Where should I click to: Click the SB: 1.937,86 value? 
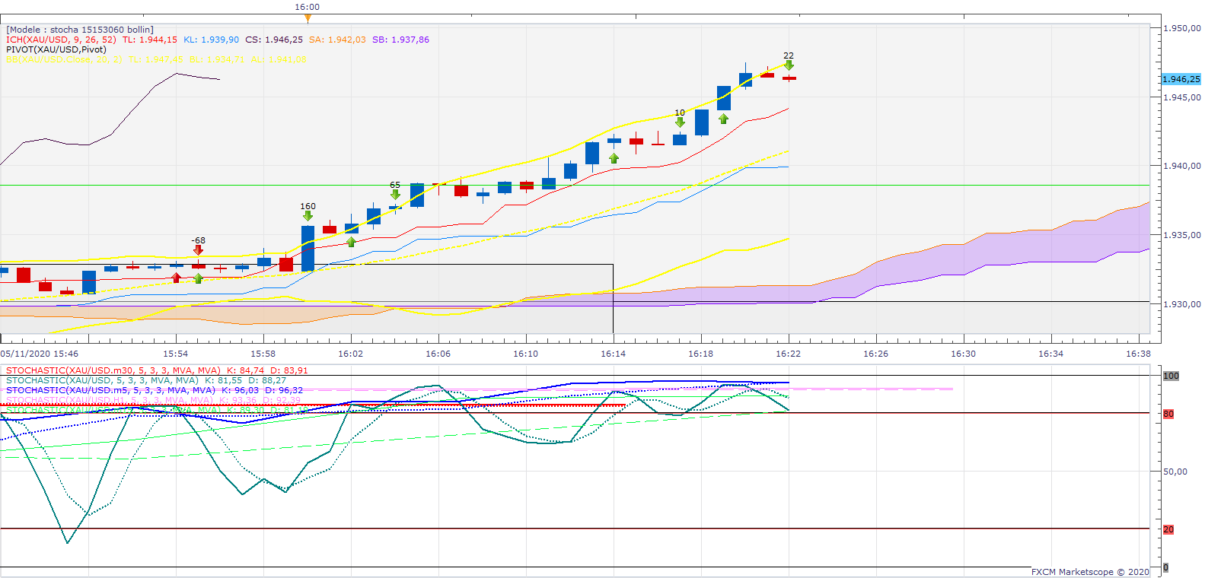tap(400, 40)
